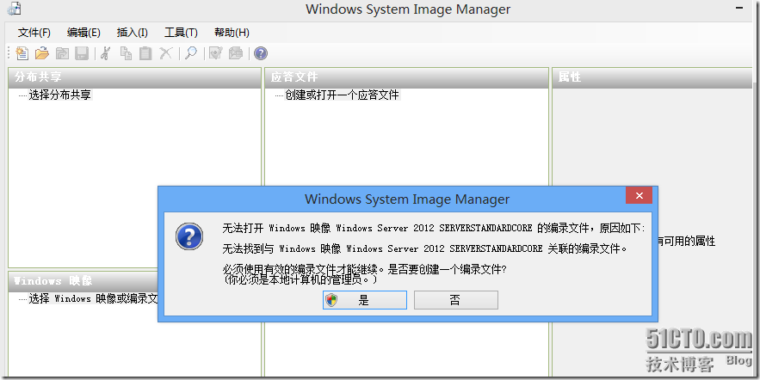
Task: Click the 必须使用有效的编录文件才能继续 message line
Action: 364,269
